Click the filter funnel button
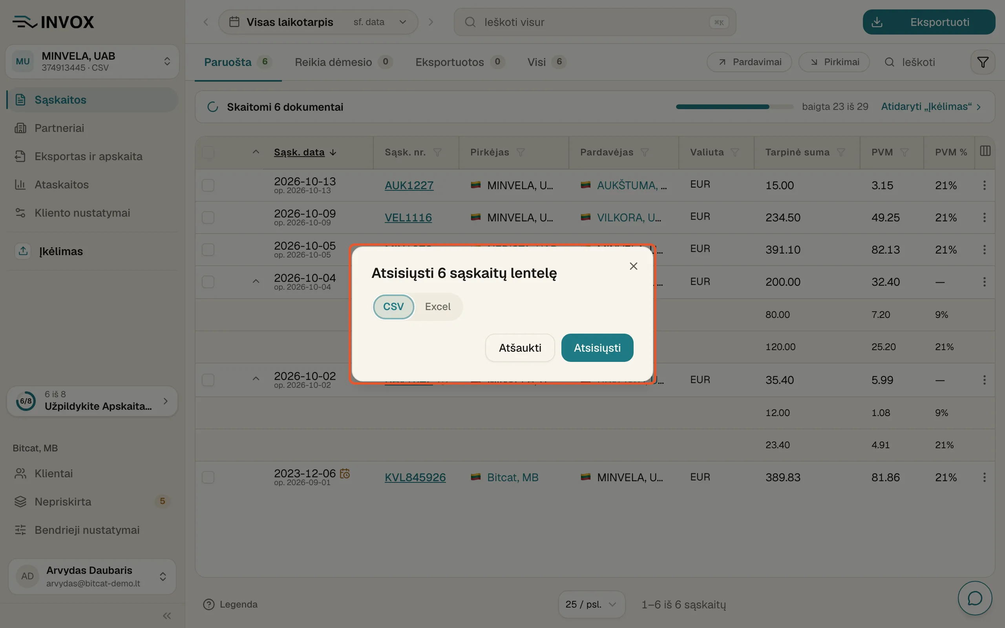The width and height of the screenshot is (1005, 628). point(983,62)
